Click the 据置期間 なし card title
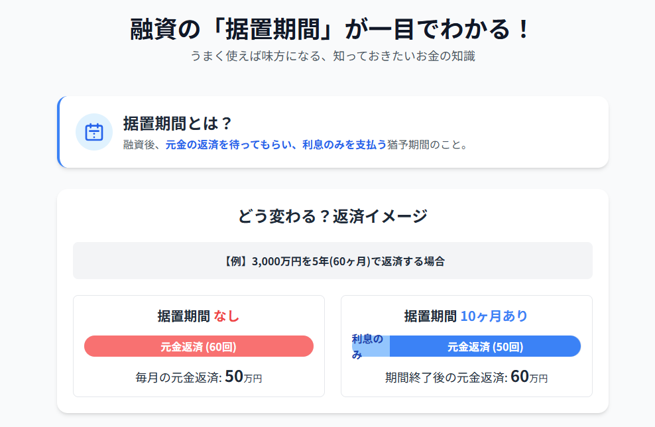655x427 pixels. click(198, 316)
